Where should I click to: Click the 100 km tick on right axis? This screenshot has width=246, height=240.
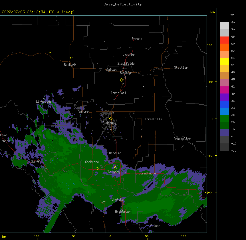(x=209, y=45)
